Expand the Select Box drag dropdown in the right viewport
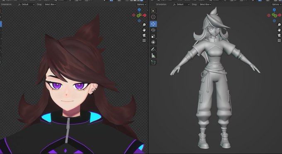 205,4
